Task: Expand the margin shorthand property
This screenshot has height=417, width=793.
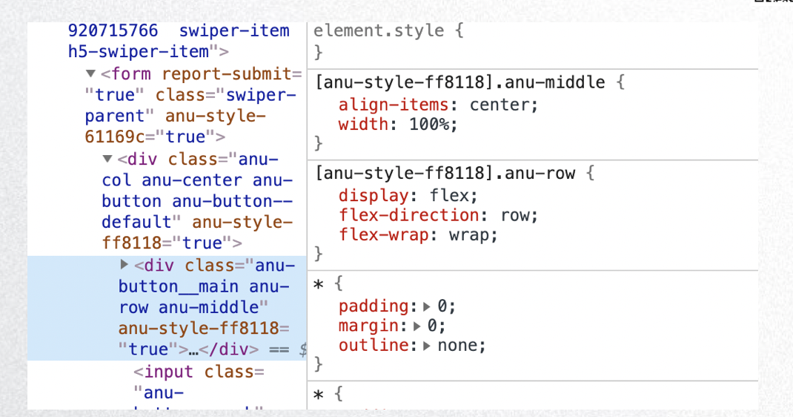Action: coord(417,326)
